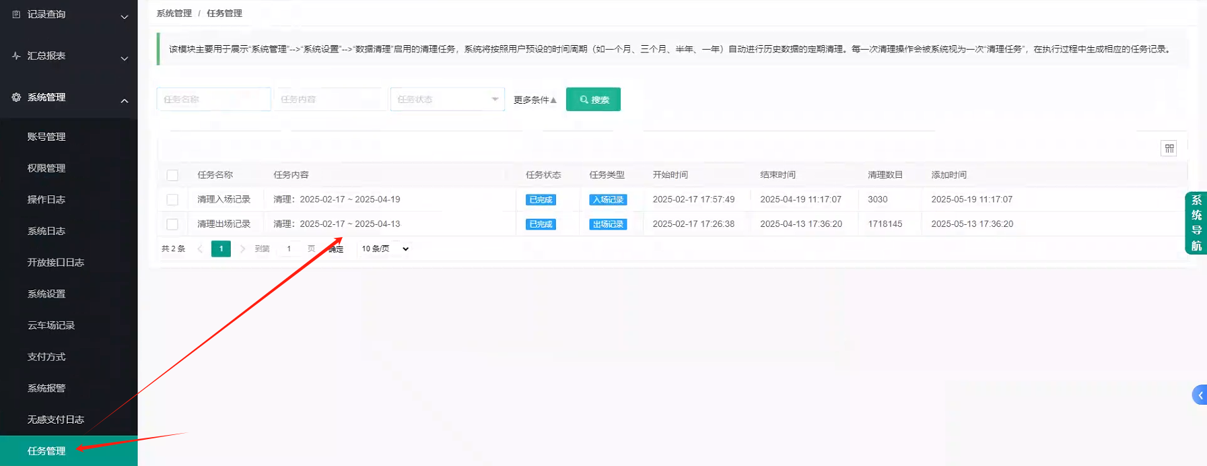Open the 10 条/页 page size dropdown
The width and height of the screenshot is (1207, 466).
click(385, 248)
